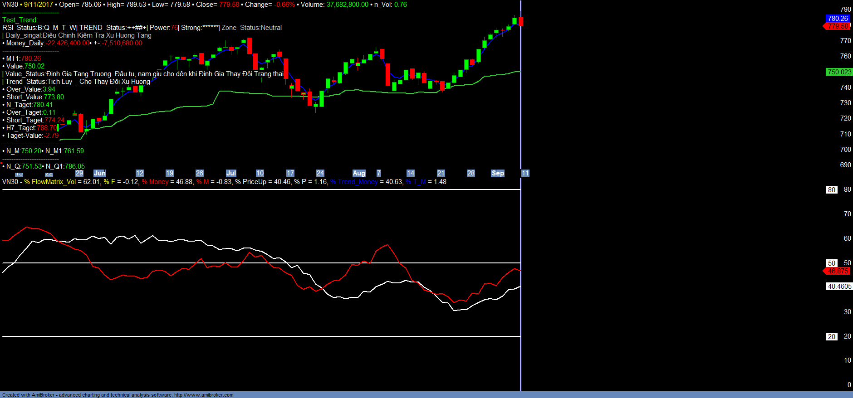The width and height of the screenshot is (853, 398).
Task: Click the blue 780.26 price label
Action: point(837,19)
